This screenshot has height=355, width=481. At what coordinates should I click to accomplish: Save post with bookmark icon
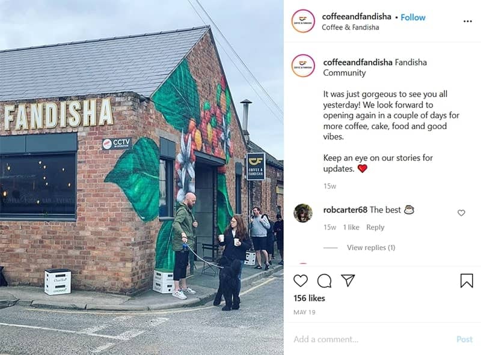(467, 281)
